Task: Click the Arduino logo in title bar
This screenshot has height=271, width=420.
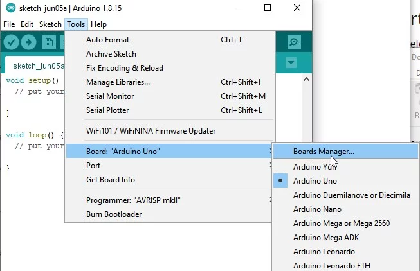Action: tap(11, 8)
